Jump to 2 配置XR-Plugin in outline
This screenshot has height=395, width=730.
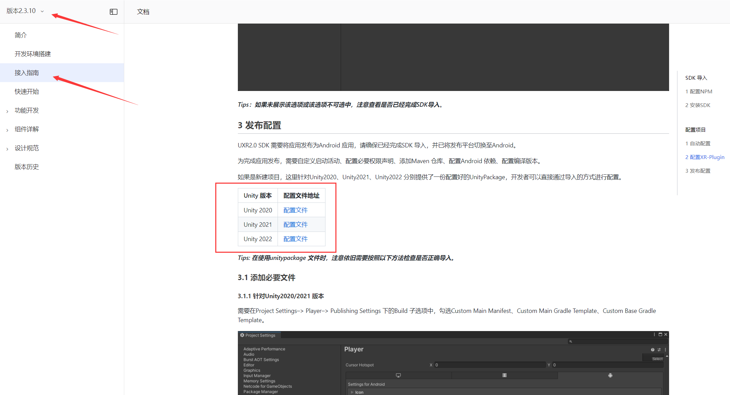[x=704, y=157]
